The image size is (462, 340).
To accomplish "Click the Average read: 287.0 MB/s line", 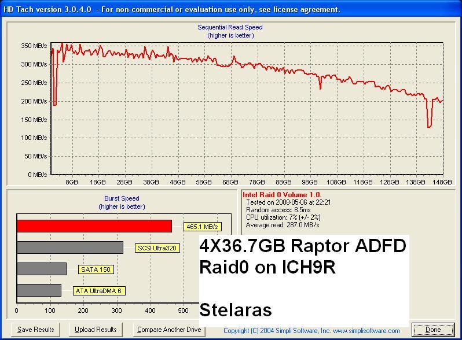I will pos(283,225).
